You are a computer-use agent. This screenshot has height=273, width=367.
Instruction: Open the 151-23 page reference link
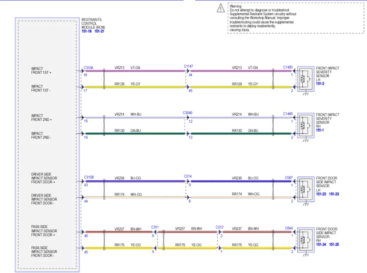tap(334, 194)
